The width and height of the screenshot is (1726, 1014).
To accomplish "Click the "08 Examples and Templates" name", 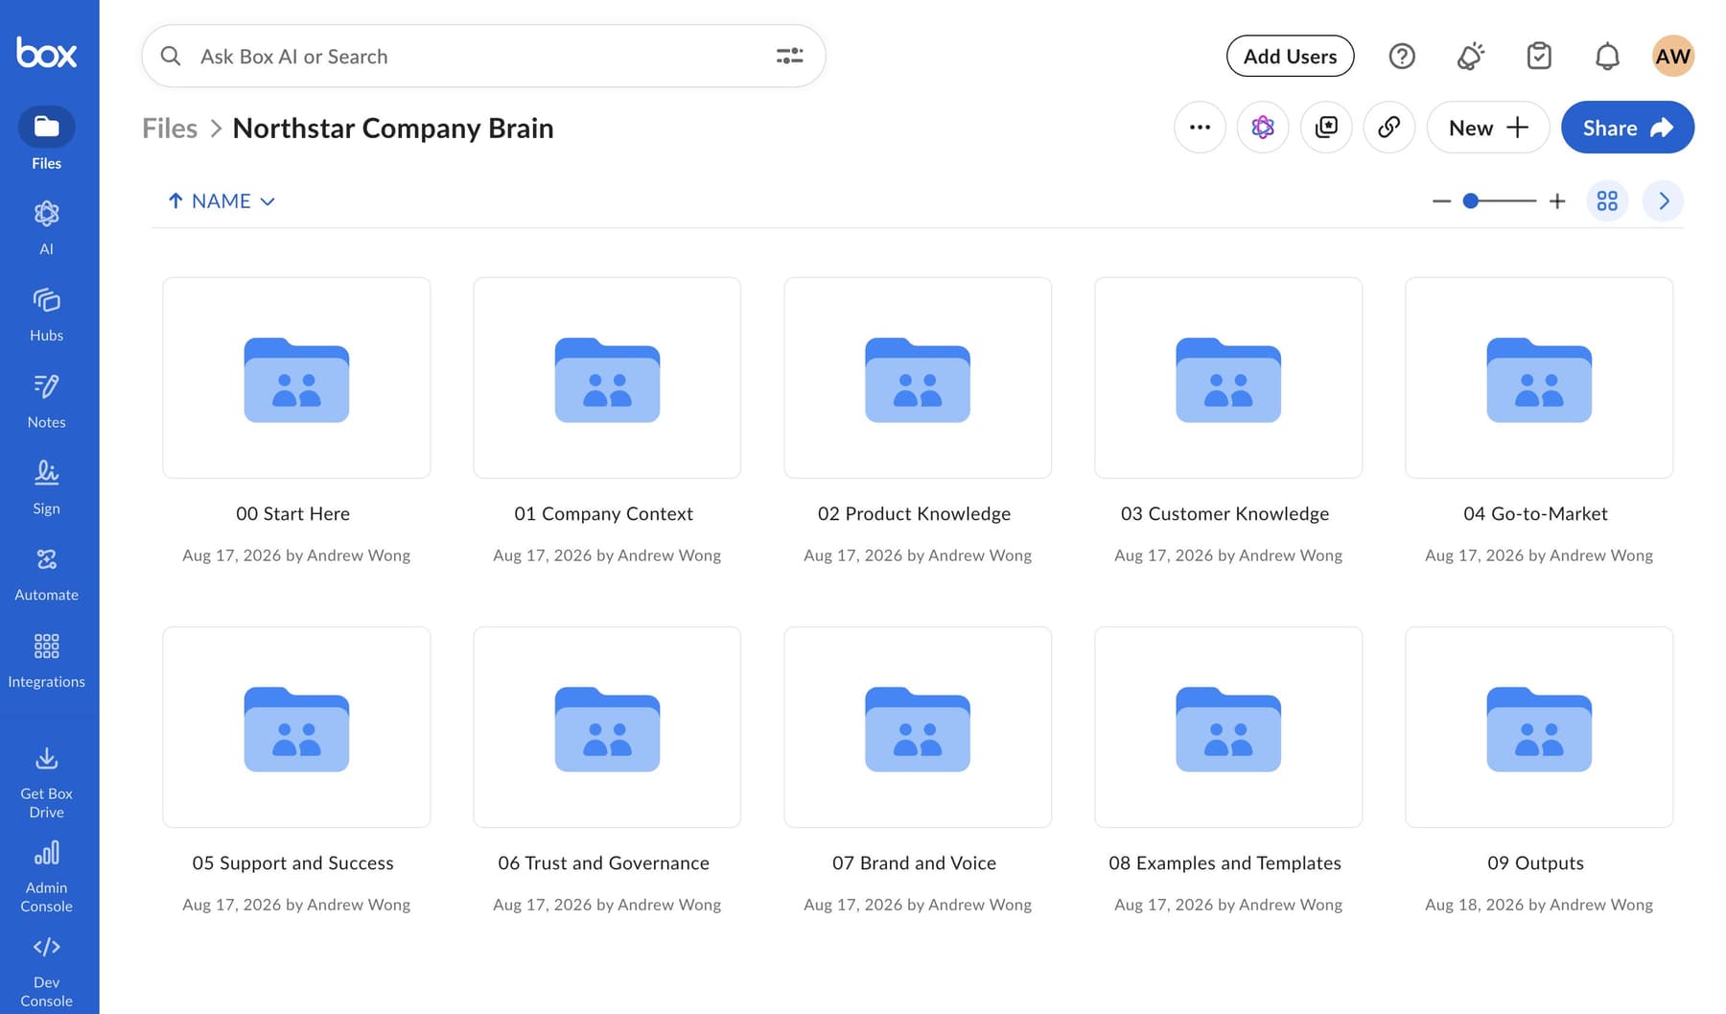I will pos(1225,862).
